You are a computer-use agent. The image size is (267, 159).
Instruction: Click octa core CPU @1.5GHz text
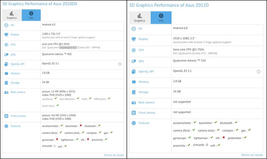tap(56, 44)
